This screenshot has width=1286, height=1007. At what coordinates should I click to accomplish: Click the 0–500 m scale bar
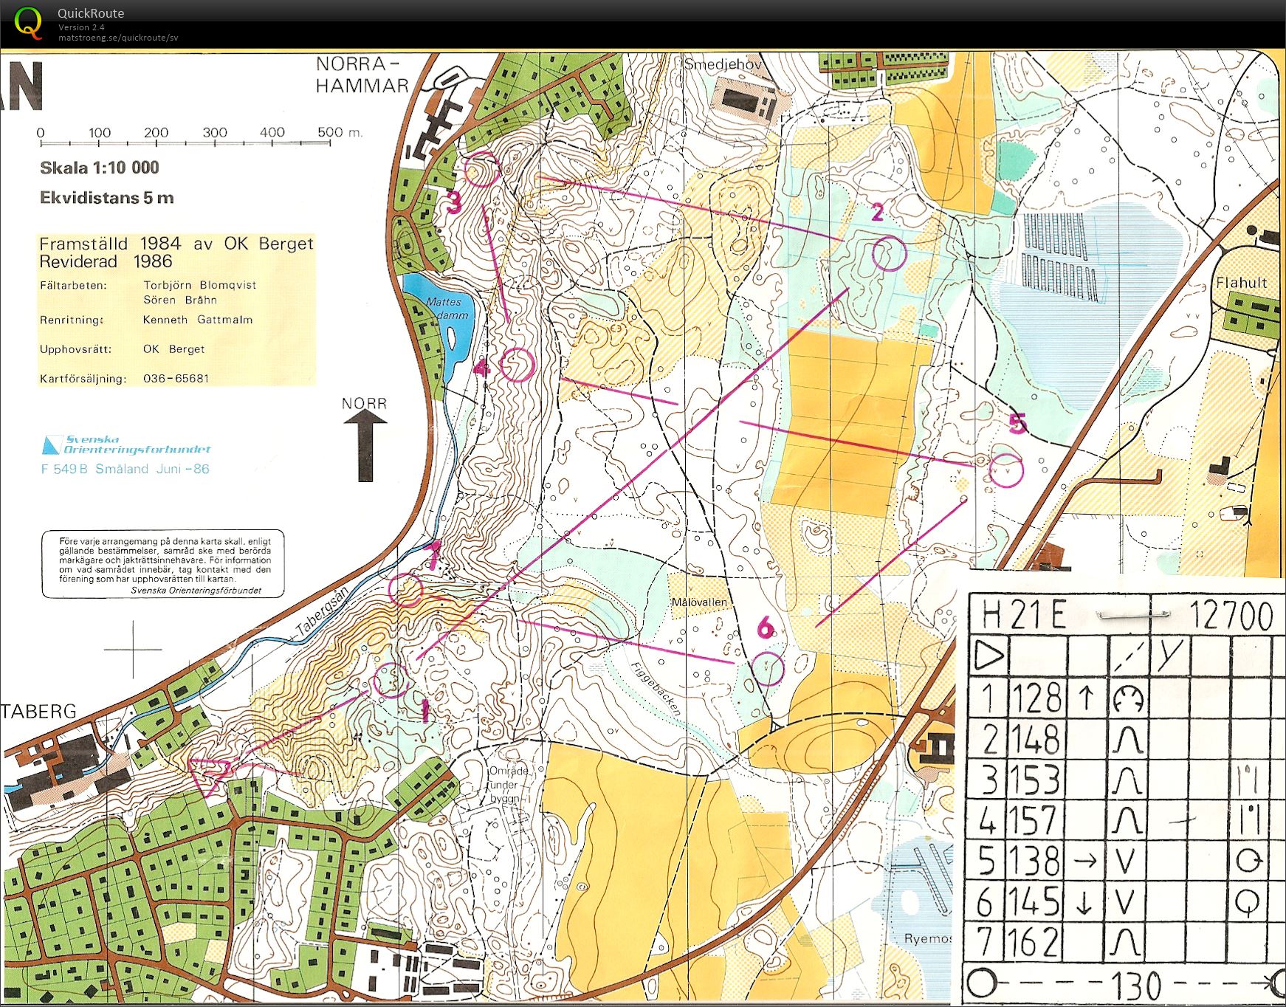click(185, 140)
